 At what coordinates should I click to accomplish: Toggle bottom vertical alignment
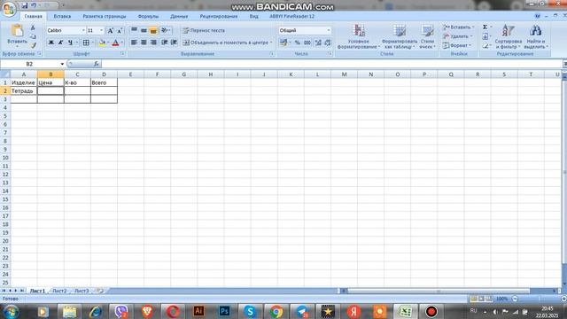153,30
